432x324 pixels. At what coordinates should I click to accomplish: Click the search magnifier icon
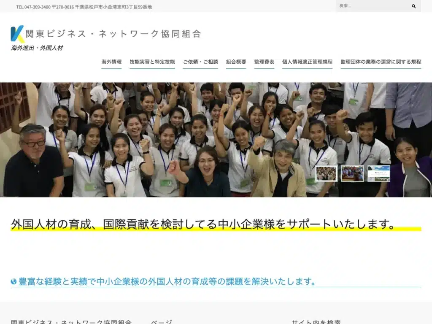413,6
